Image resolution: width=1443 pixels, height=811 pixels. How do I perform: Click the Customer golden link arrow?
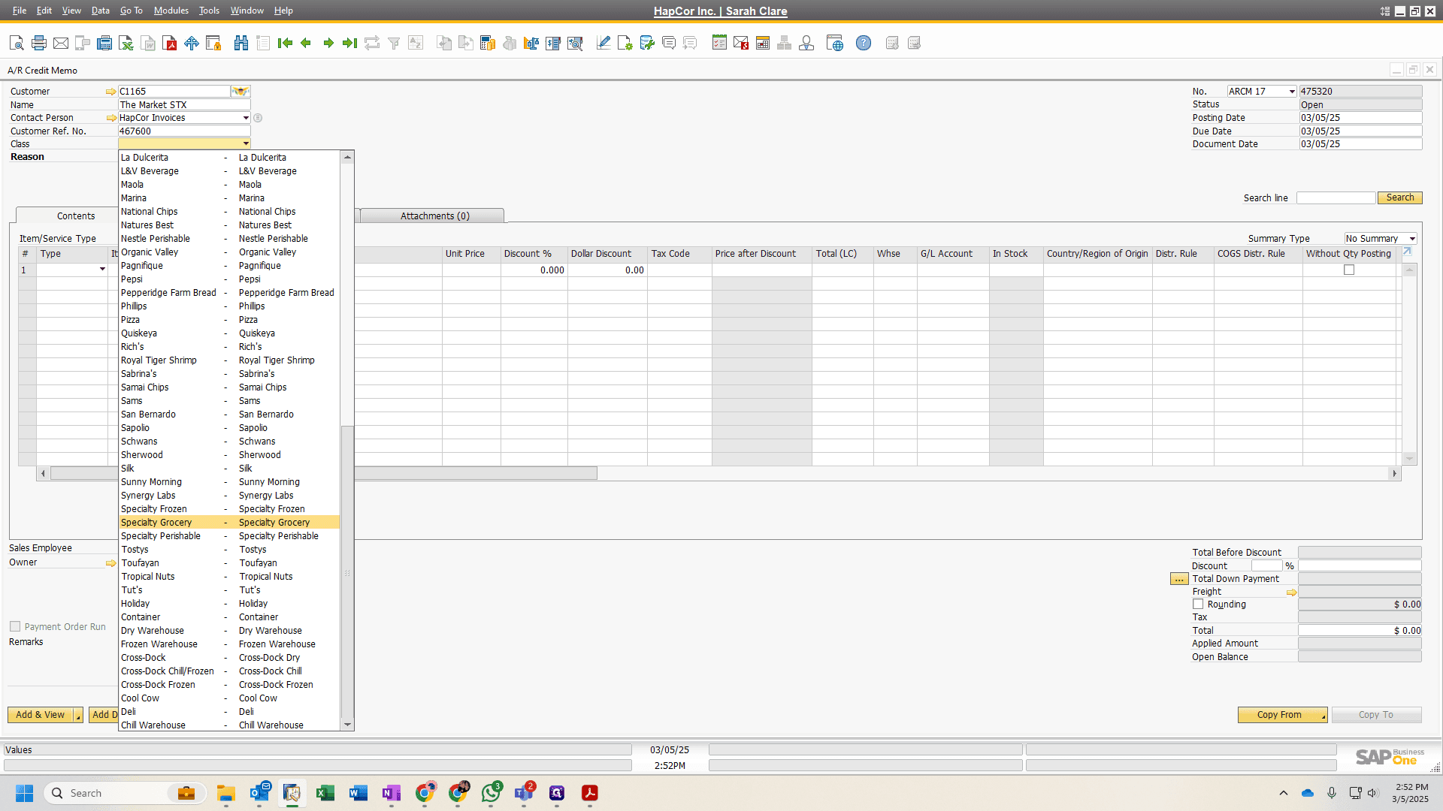coord(111,92)
